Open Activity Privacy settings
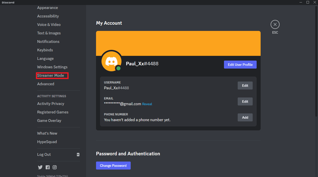 (x=51, y=104)
